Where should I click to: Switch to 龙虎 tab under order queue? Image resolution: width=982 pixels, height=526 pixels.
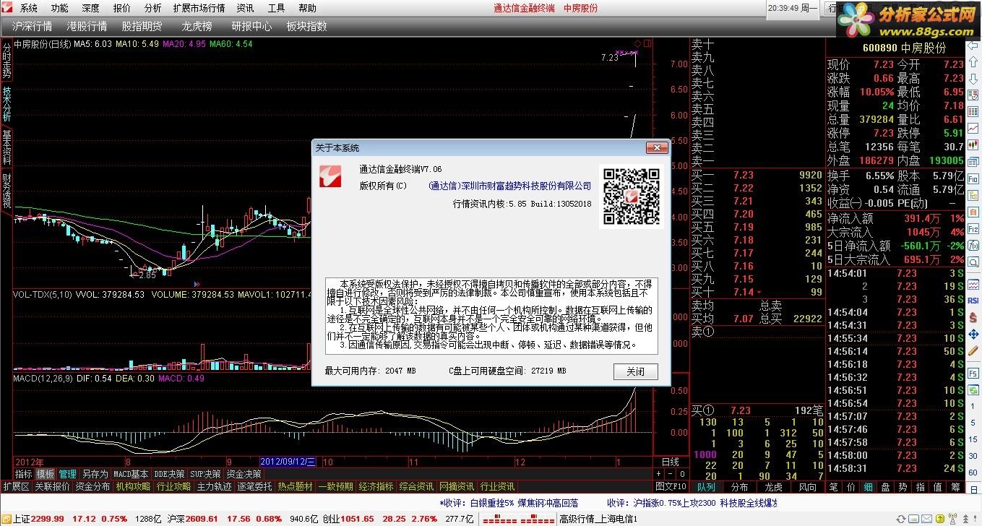coord(774,487)
